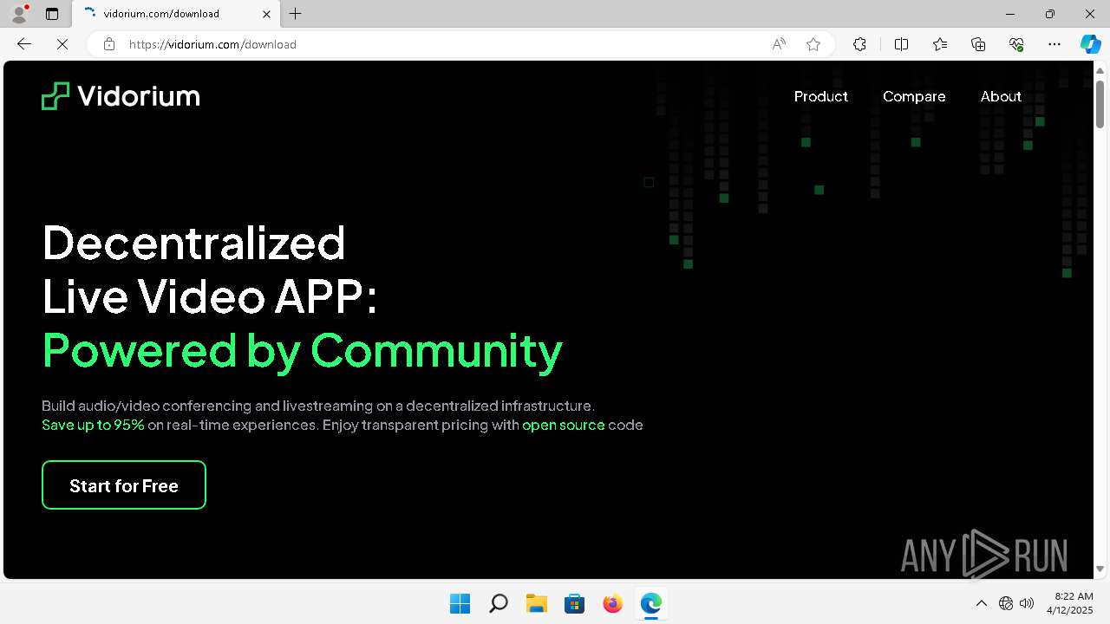Open Microsoft Store from taskbar

(x=574, y=603)
